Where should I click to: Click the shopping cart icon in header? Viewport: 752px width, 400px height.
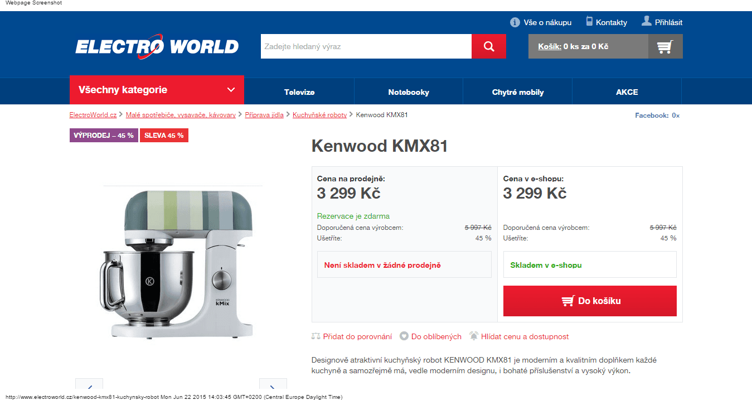click(665, 46)
